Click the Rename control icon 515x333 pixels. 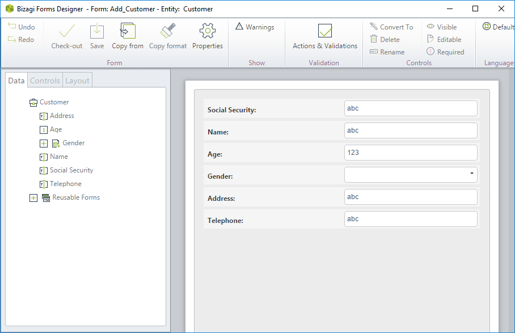373,52
